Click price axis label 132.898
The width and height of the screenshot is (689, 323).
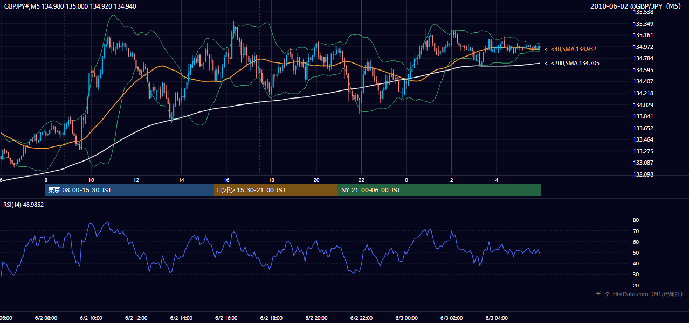click(643, 174)
